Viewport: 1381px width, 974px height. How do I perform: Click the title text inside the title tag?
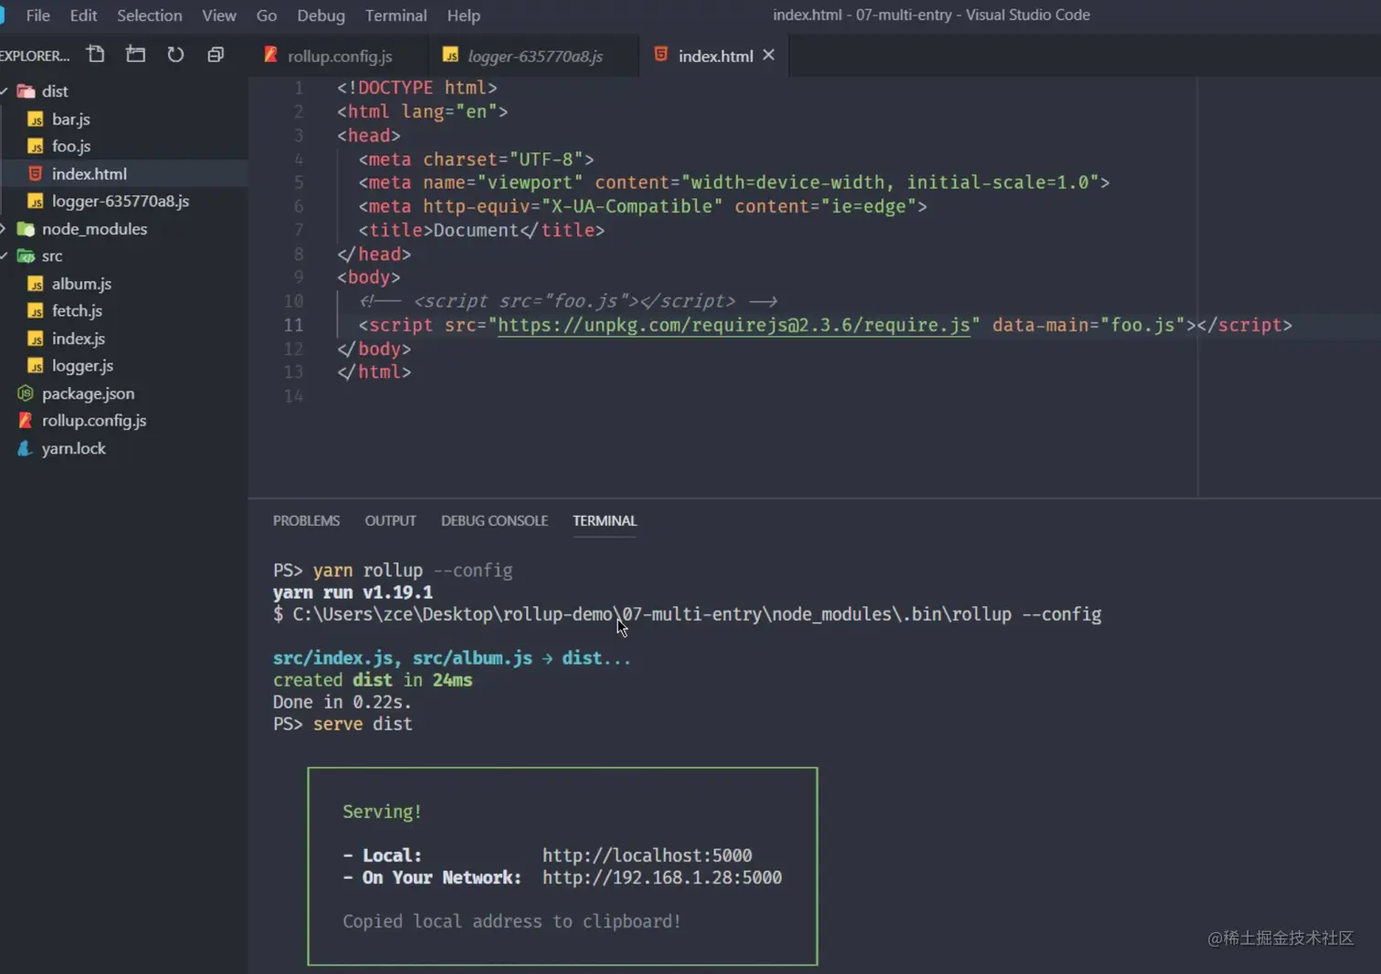click(x=476, y=230)
